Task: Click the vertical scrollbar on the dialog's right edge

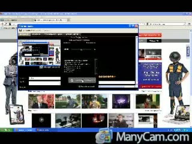Action: (137, 61)
